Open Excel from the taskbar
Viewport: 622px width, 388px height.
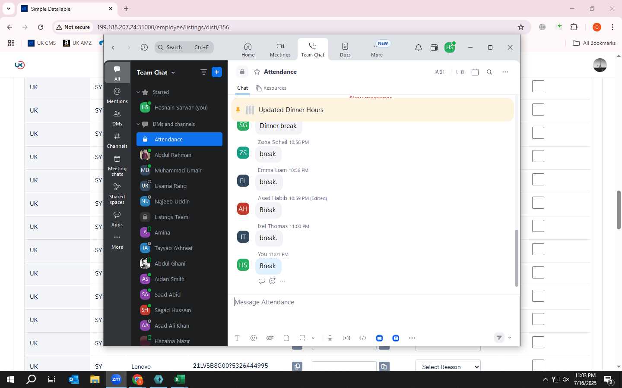[x=179, y=379]
